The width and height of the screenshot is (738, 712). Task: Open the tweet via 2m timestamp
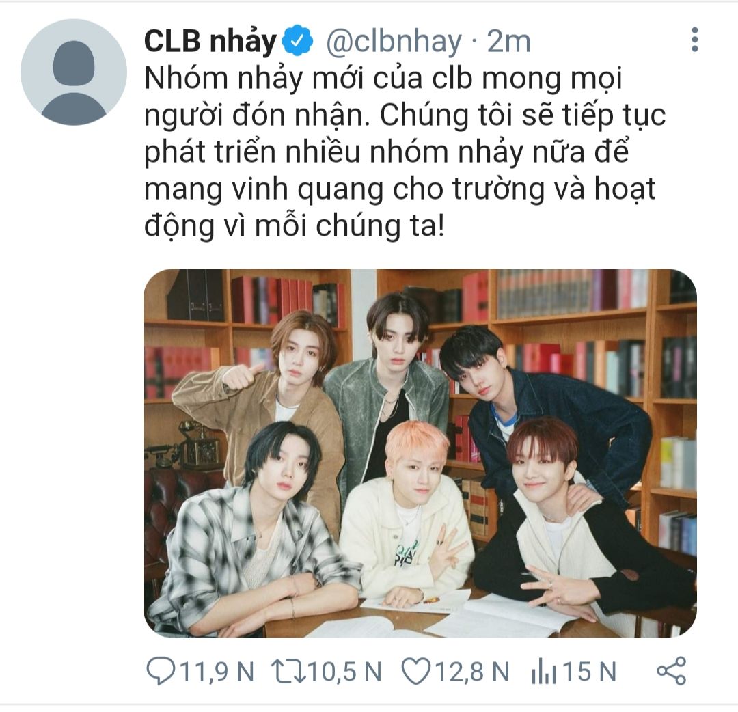coord(508,42)
